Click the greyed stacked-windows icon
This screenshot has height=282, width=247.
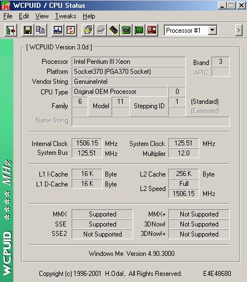click(100, 30)
